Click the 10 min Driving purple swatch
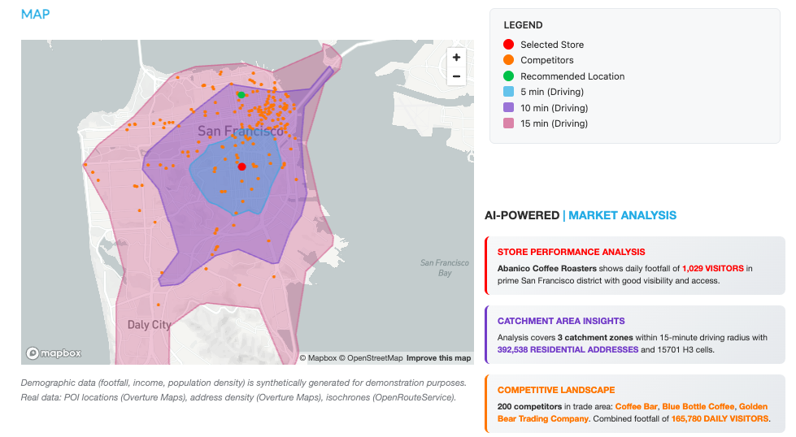Image resolution: width=796 pixels, height=437 pixels. point(508,108)
